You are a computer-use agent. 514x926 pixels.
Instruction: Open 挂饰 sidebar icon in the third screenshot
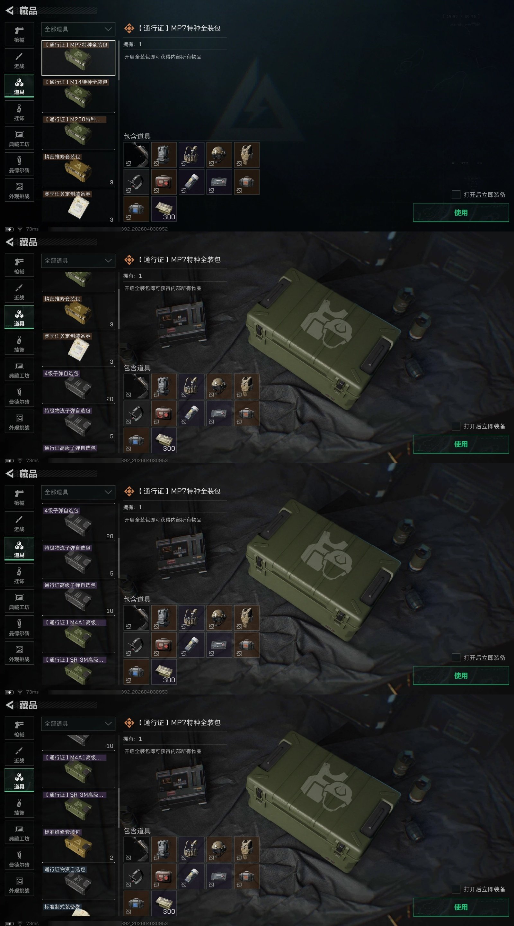(19, 575)
